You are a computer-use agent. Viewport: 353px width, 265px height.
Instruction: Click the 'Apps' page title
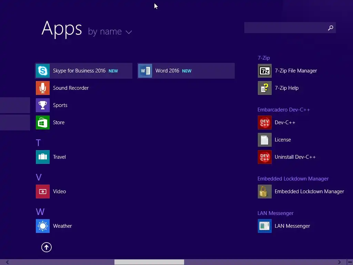pyautogui.click(x=62, y=29)
